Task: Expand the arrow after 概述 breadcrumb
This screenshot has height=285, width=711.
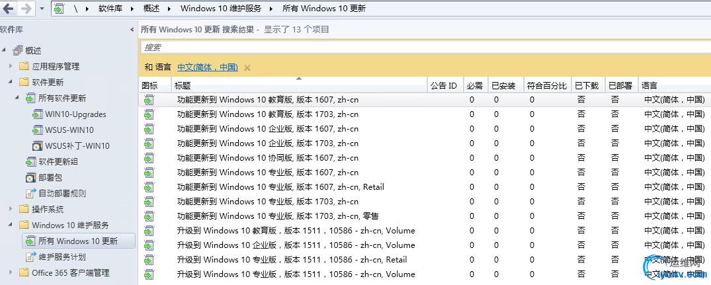Action: pos(169,9)
